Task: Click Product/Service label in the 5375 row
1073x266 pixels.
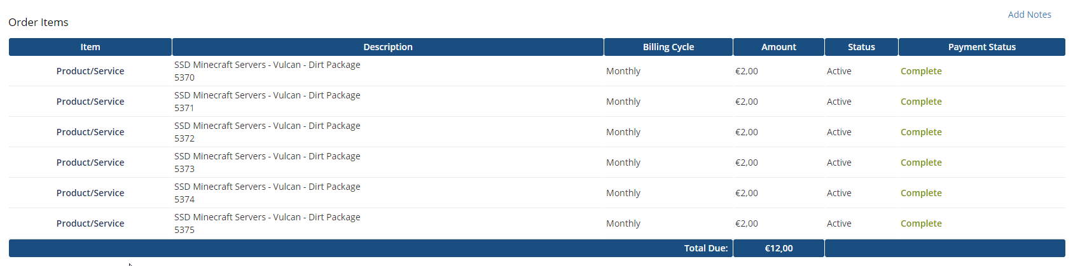Action: click(90, 223)
